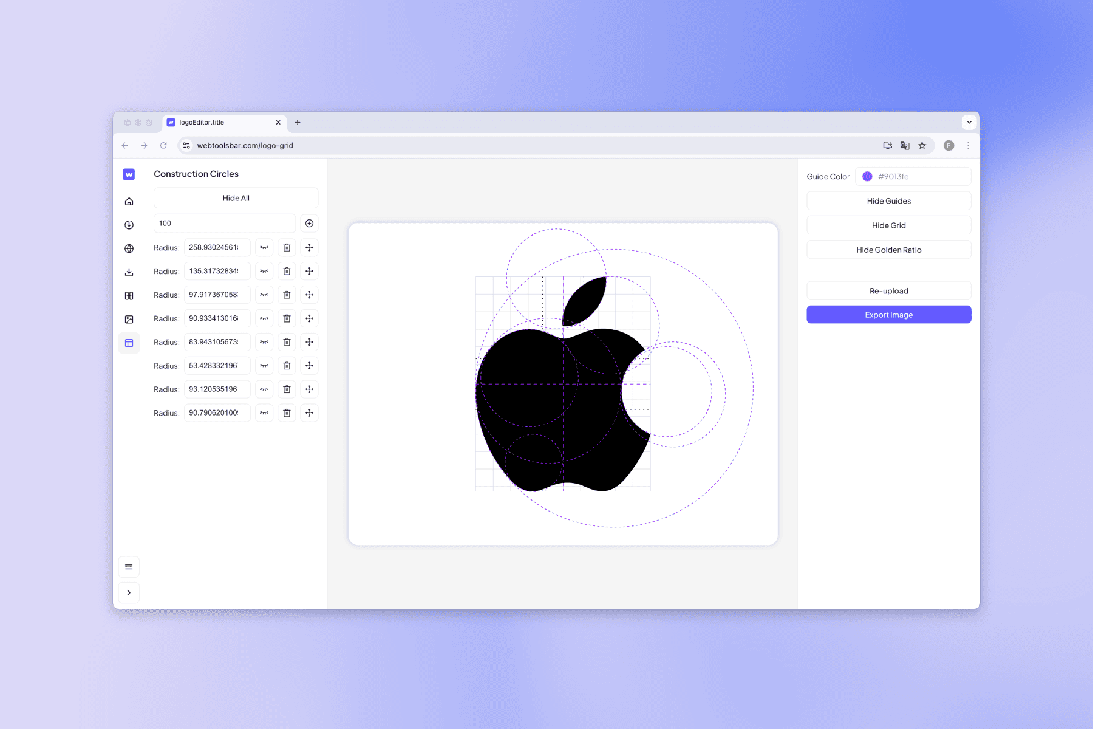
Task: Select the highlighted layout grid sidebar icon
Action: [x=129, y=343]
